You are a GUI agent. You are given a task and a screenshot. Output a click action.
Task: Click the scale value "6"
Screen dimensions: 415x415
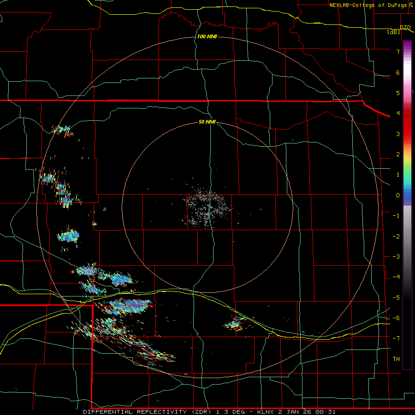[x=398, y=72]
